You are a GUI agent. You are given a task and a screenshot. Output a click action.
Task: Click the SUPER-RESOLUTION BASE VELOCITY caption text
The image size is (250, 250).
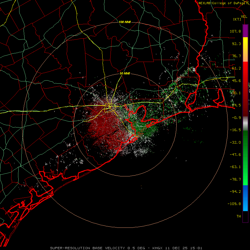coord(87,248)
